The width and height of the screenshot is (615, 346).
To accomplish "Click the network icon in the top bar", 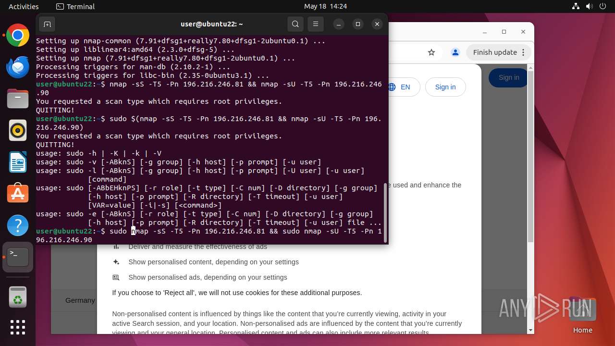I will pyautogui.click(x=576, y=6).
